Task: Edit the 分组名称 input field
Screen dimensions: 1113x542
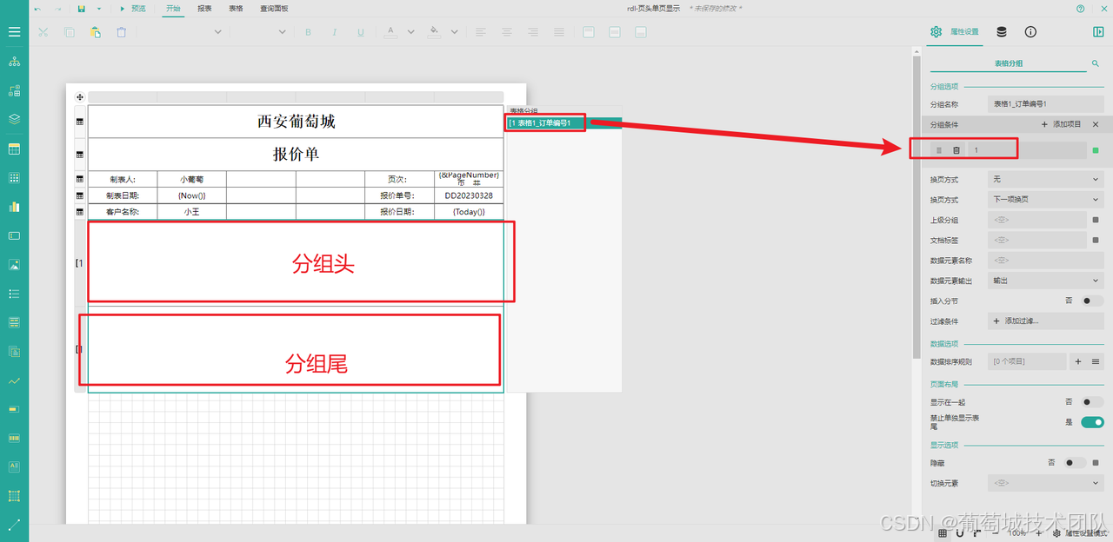Action: [1046, 104]
